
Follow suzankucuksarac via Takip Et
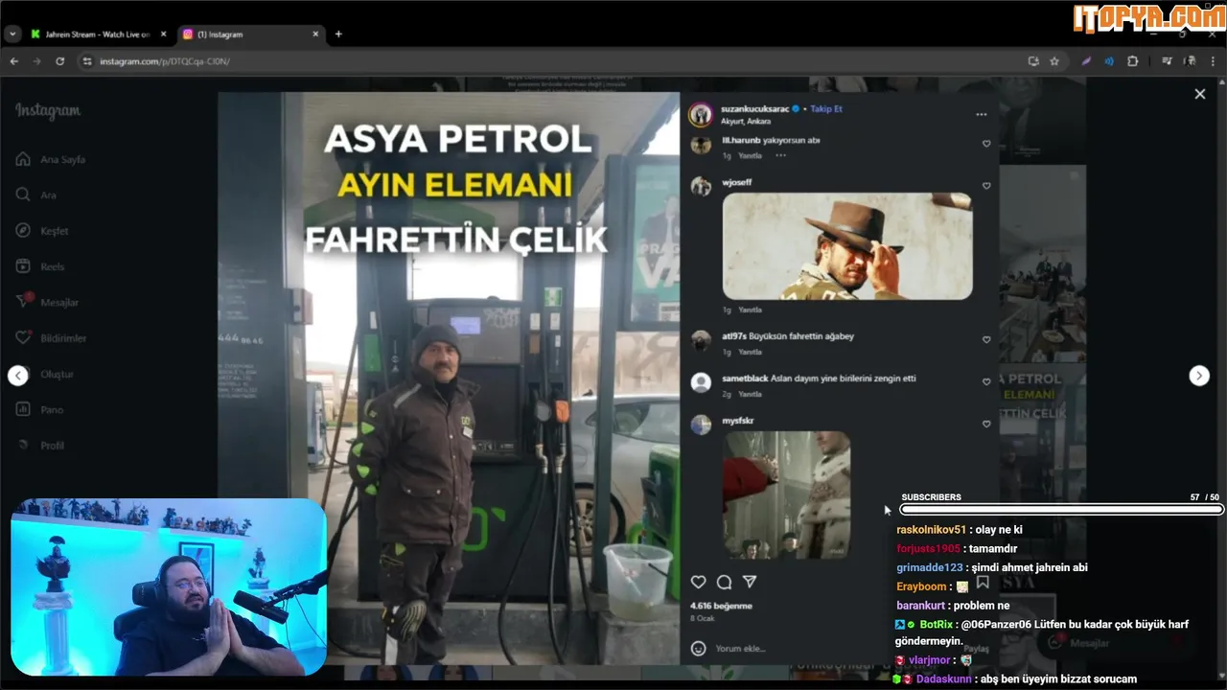(826, 109)
